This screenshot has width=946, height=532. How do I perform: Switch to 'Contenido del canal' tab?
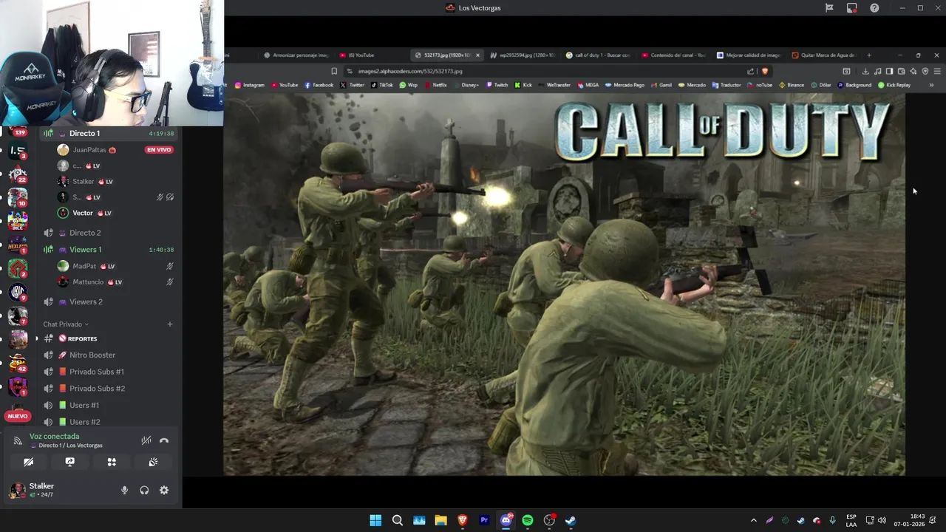point(673,55)
